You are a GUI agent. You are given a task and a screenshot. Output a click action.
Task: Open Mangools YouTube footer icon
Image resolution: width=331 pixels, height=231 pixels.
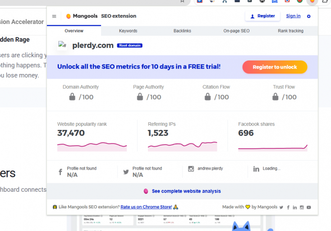(308, 208)
